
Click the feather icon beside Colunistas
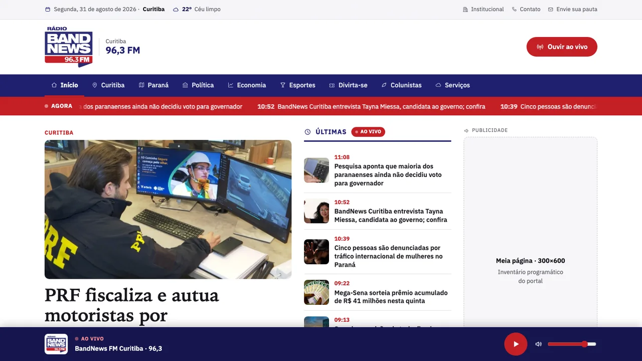coord(384,85)
